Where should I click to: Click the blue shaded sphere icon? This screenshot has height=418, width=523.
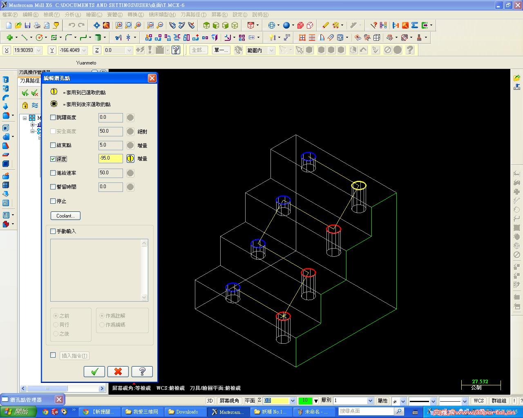286,25
